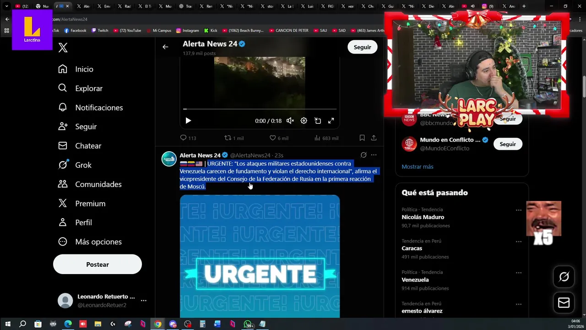The height and width of the screenshot is (330, 586).
Task: Enter fullscreen on the video
Action: coord(331,121)
